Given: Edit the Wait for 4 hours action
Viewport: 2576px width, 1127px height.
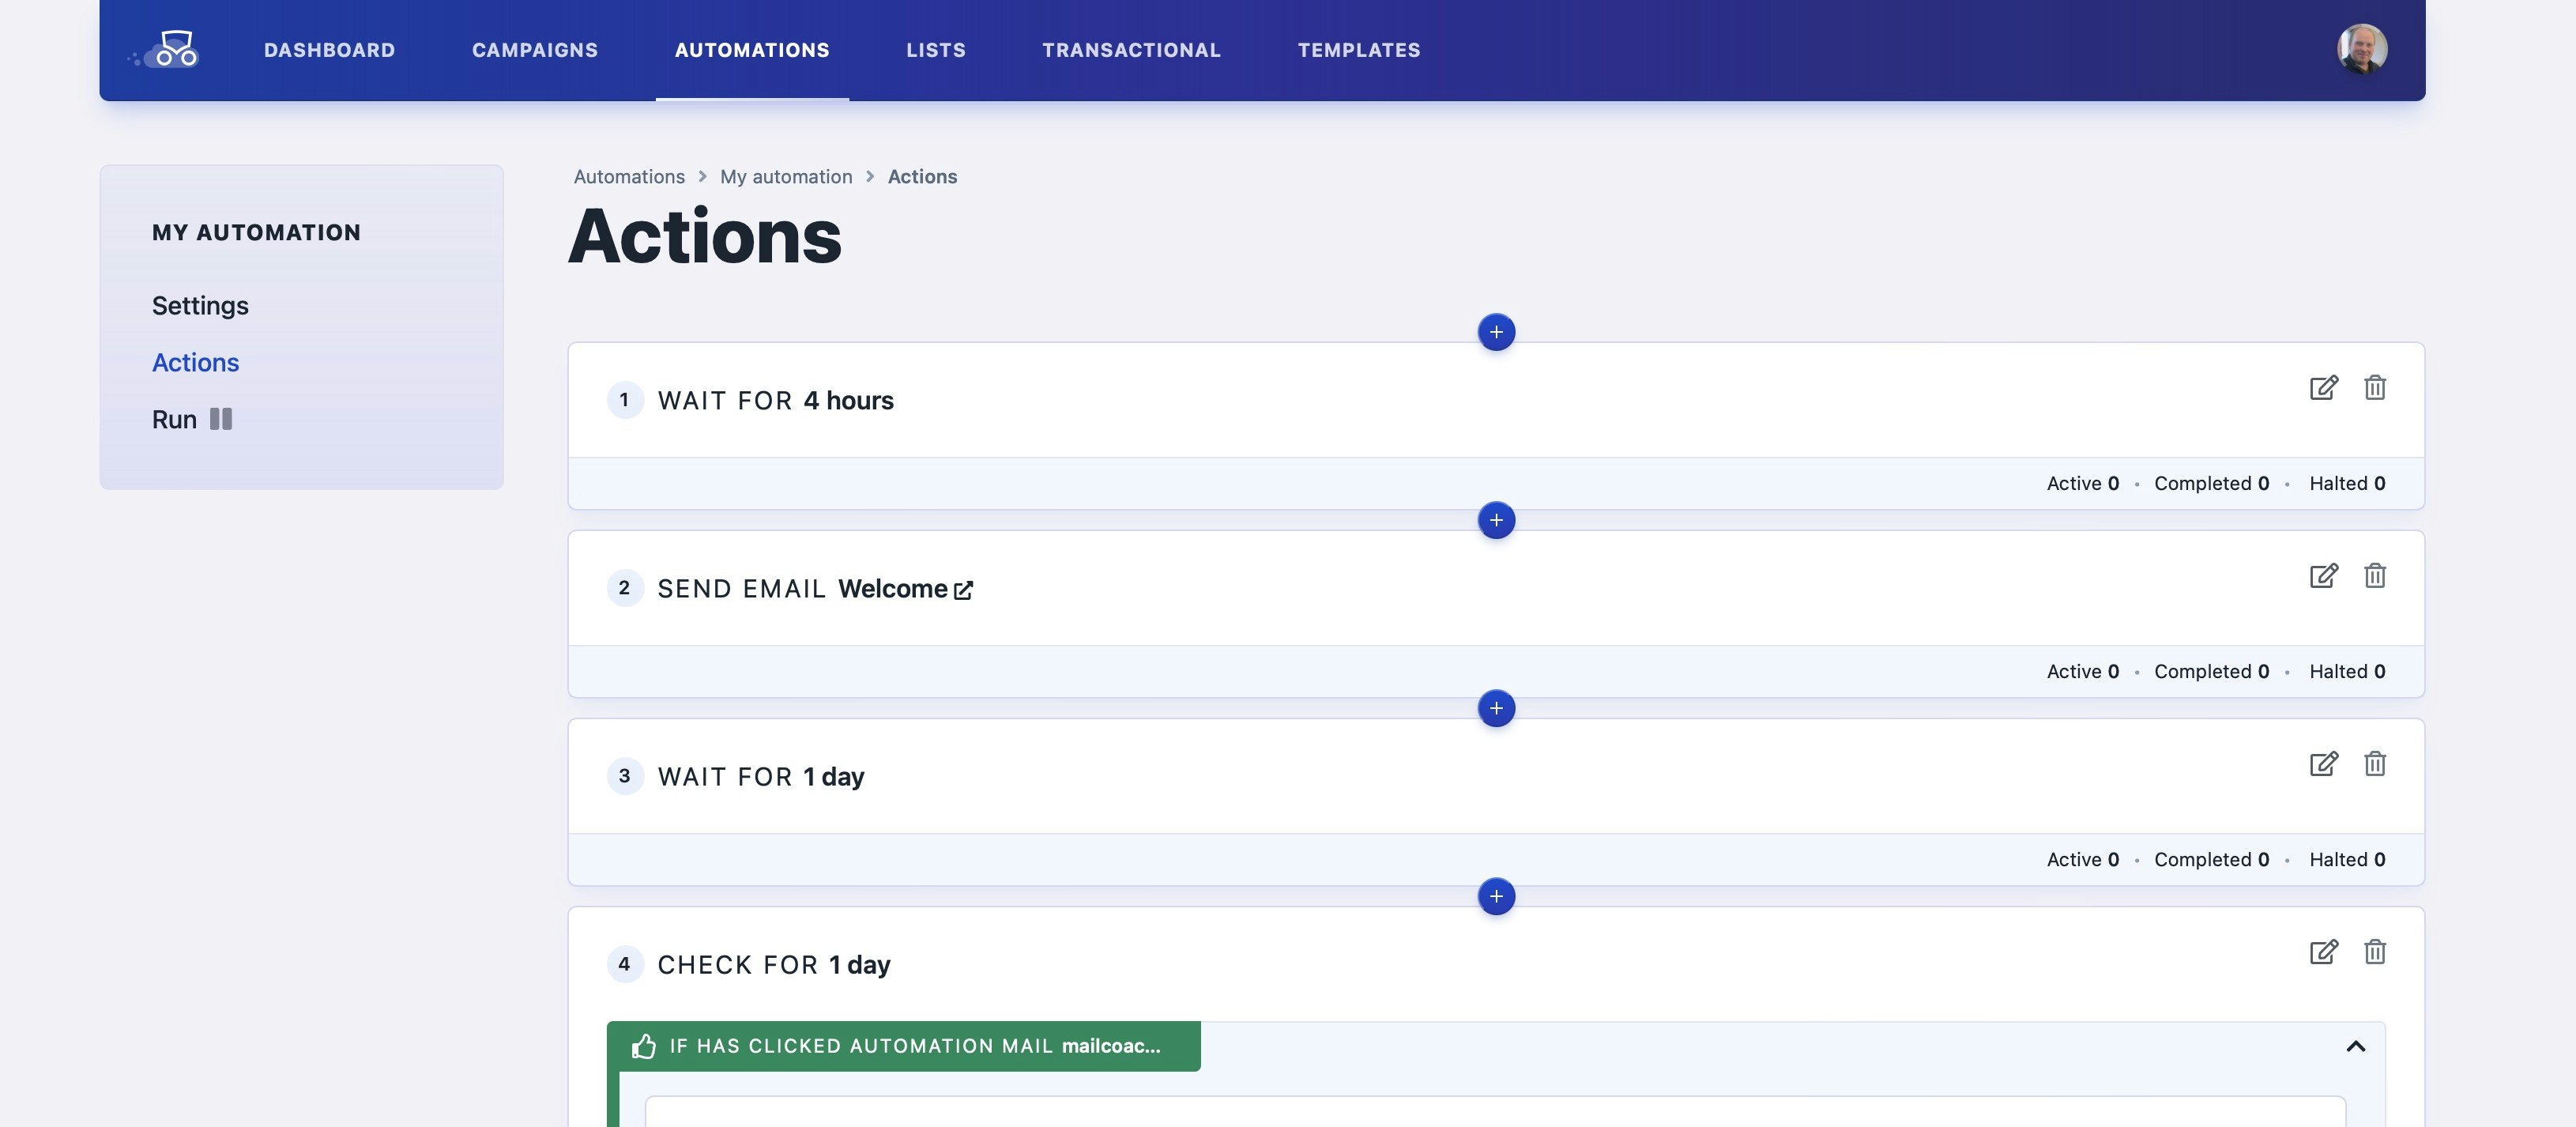Looking at the screenshot, I should 2323,388.
